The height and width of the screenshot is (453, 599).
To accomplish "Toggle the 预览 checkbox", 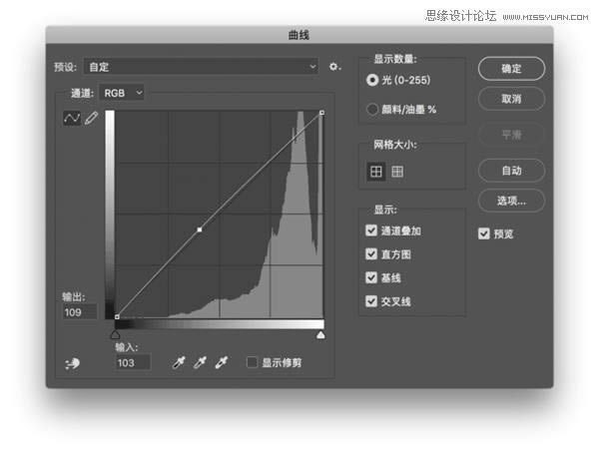I will 483,233.
